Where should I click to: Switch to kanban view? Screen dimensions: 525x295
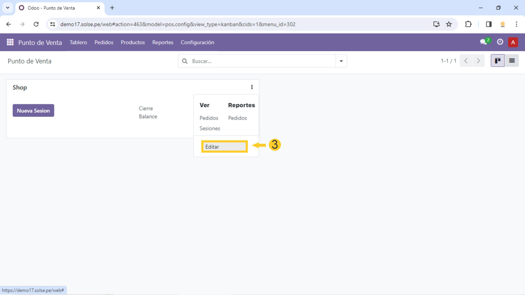(497, 61)
